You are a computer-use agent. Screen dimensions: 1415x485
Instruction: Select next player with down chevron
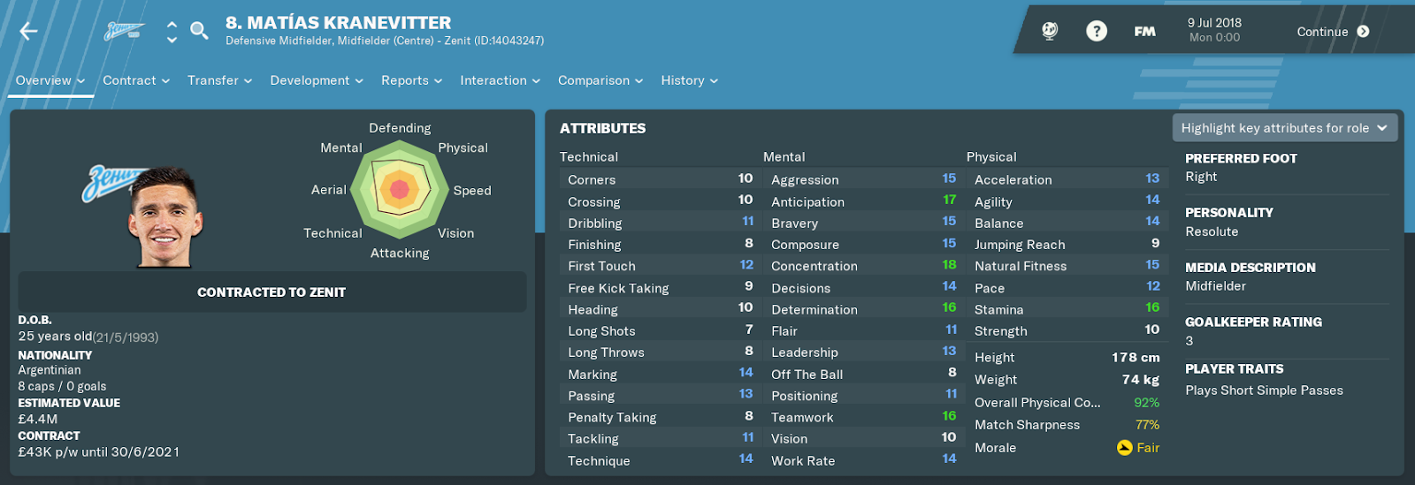(172, 39)
